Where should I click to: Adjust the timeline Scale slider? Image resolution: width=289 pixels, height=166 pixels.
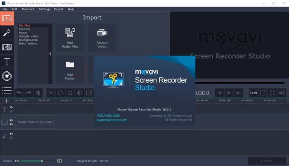pyautogui.click(x=38, y=161)
